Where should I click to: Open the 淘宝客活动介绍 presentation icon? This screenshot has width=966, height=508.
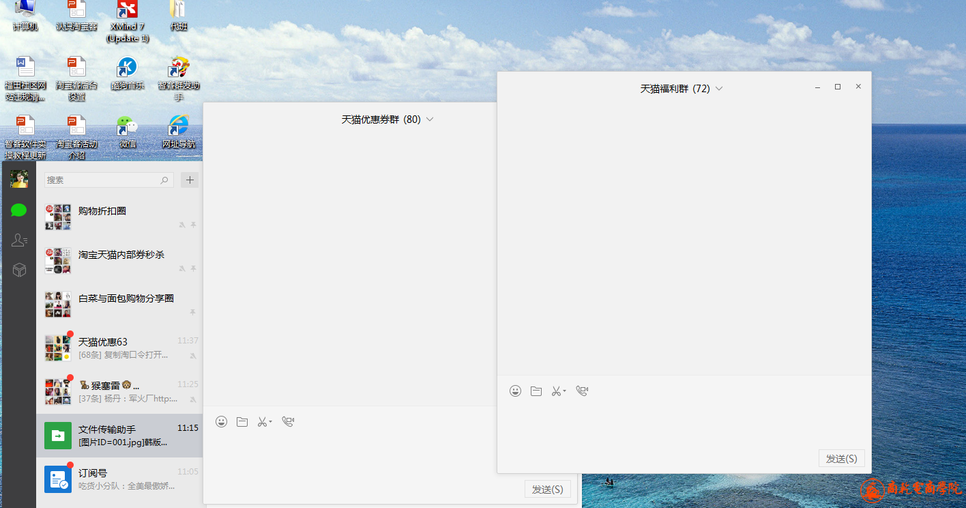pyautogui.click(x=76, y=137)
